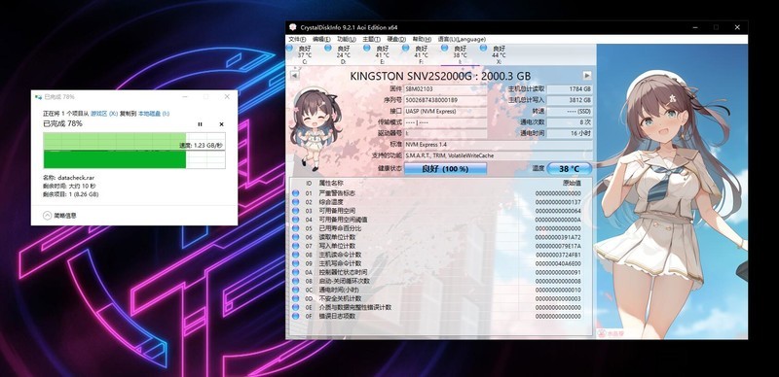Click status icon of attribute 0F 错误日志项数
Viewport: 779px width, 377px height.
[296, 316]
